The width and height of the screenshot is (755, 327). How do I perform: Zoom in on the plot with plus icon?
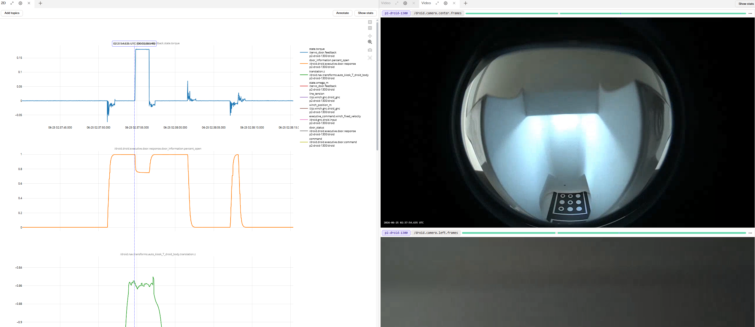point(370,22)
